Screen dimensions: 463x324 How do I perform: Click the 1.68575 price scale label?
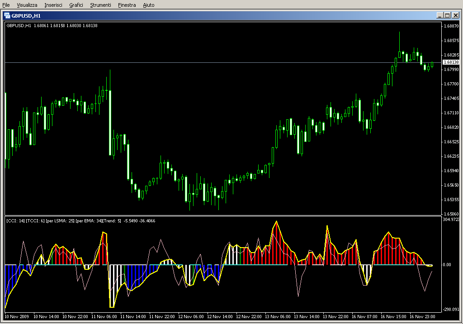tap(452, 40)
